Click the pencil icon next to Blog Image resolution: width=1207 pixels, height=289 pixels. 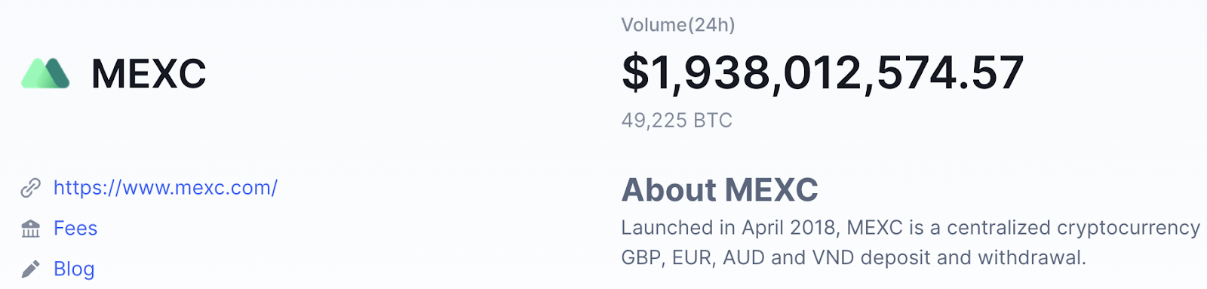point(30,269)
